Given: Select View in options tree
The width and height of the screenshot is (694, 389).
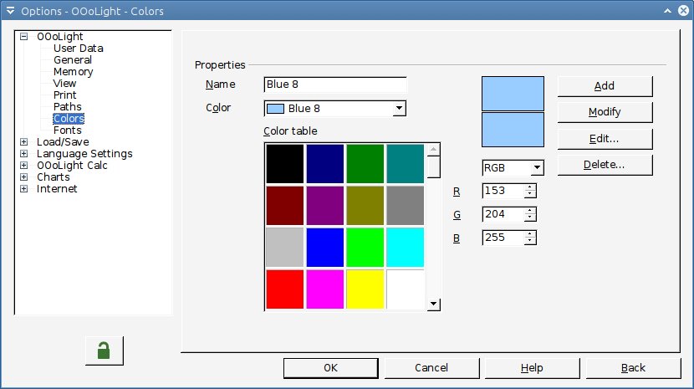Looking at the screenshot, I should (64, 84).
